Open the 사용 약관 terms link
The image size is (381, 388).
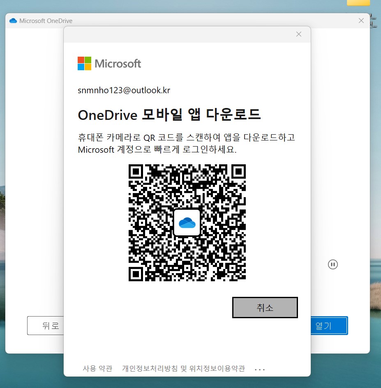(x=97, y=368)
